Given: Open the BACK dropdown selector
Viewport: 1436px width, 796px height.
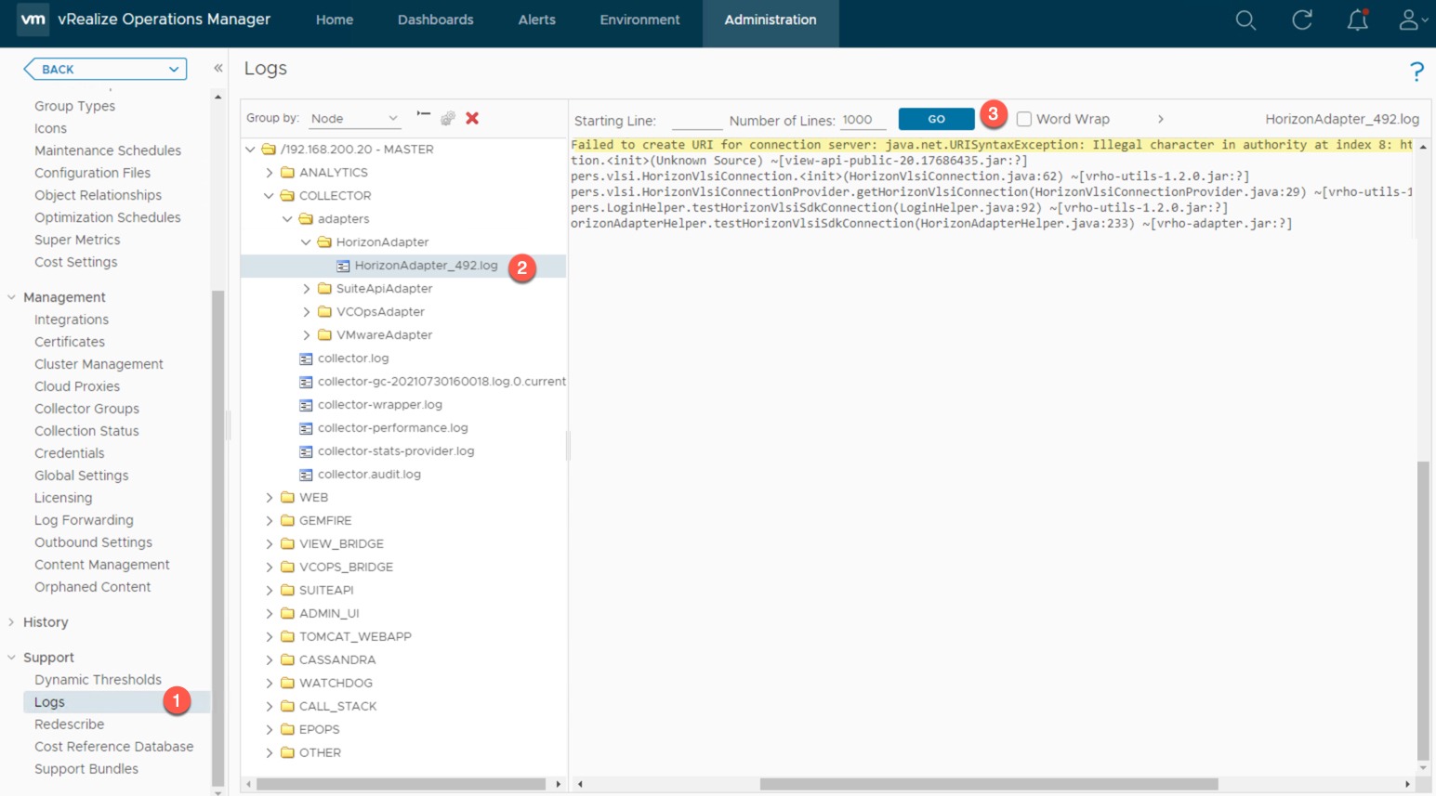Looking at the screenshot, I should coord(105,69).
